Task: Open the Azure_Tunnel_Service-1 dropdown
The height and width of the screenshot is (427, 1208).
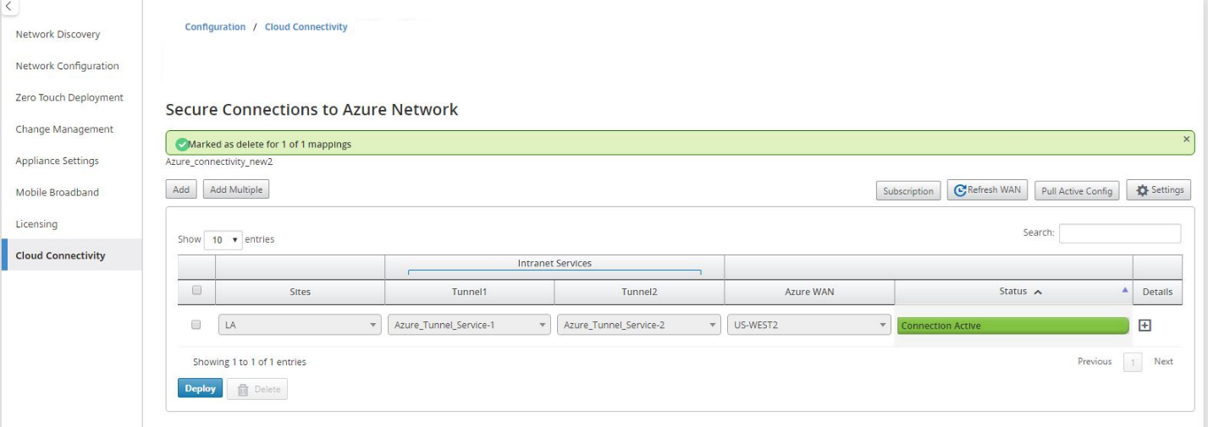Action: coord(470,325)
